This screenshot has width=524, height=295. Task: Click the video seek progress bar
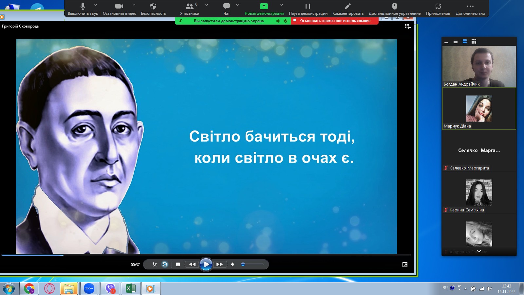point(206,255)
